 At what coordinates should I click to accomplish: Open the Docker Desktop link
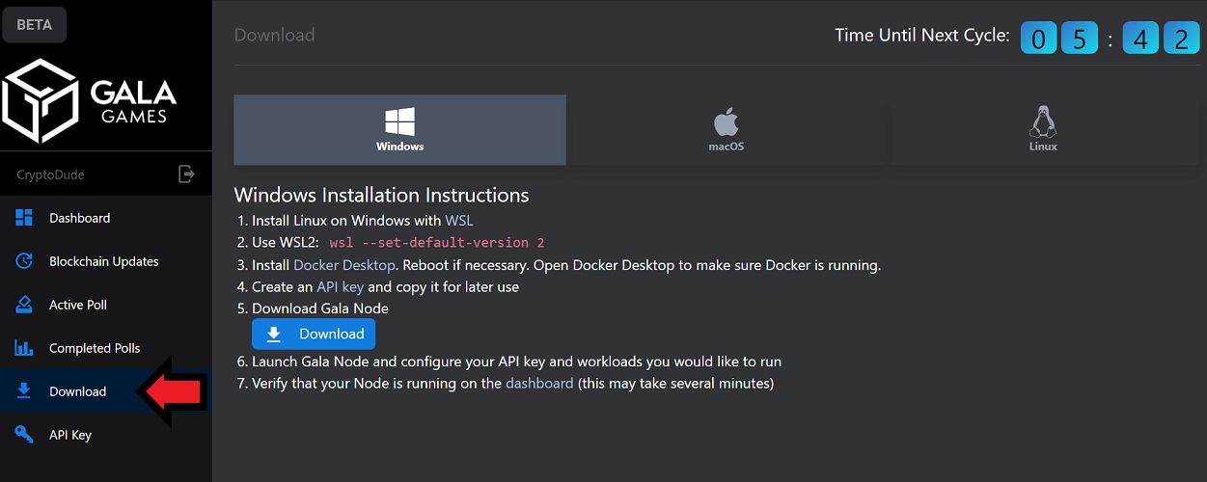click(344, 265)
